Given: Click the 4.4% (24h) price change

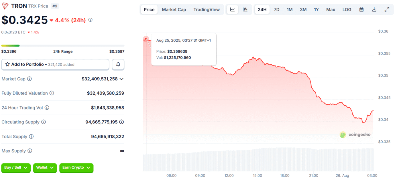Looking at the screenshot, I should (68, 20).
